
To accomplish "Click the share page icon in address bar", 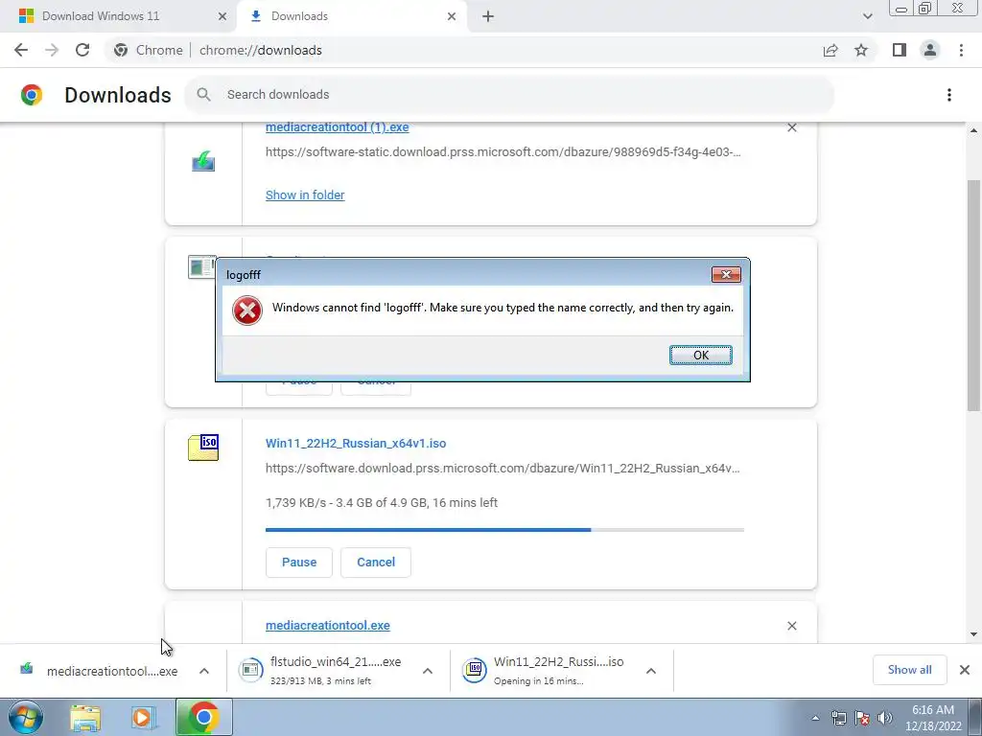I will tap(830, 50).
